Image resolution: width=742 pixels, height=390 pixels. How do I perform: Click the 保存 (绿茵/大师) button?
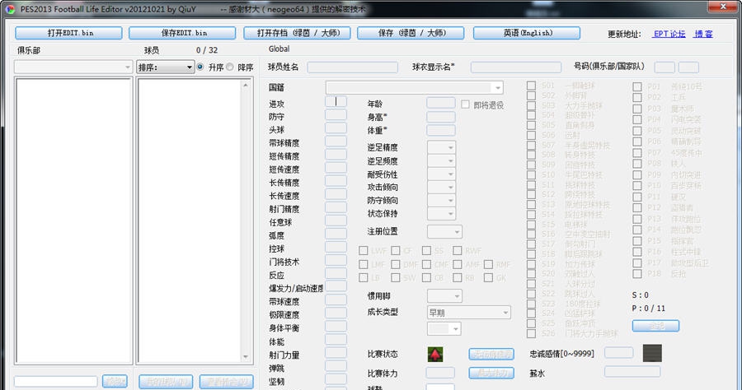click(x=411, y=33)
